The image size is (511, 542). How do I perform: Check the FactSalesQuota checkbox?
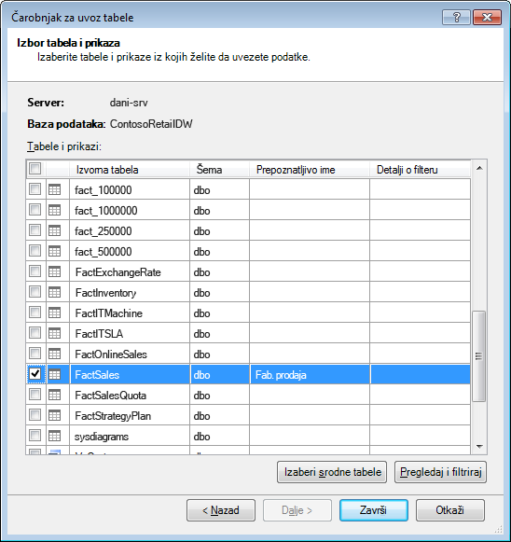coord(35,395)
